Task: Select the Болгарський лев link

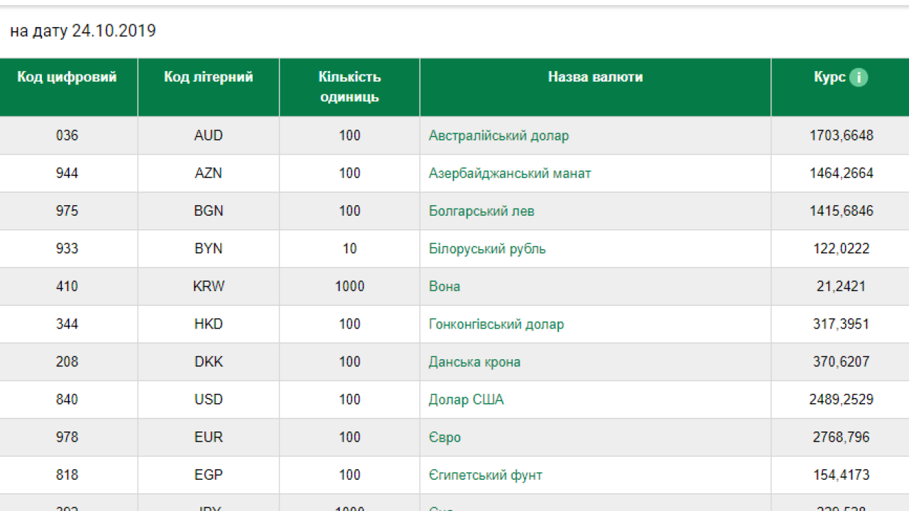Action: [481, 211]
